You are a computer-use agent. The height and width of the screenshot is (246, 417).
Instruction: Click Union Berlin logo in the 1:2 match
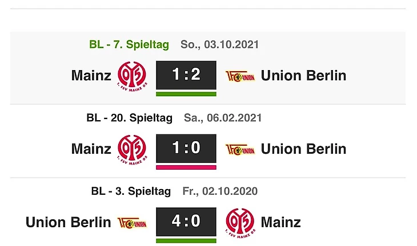tap(240, 76)
